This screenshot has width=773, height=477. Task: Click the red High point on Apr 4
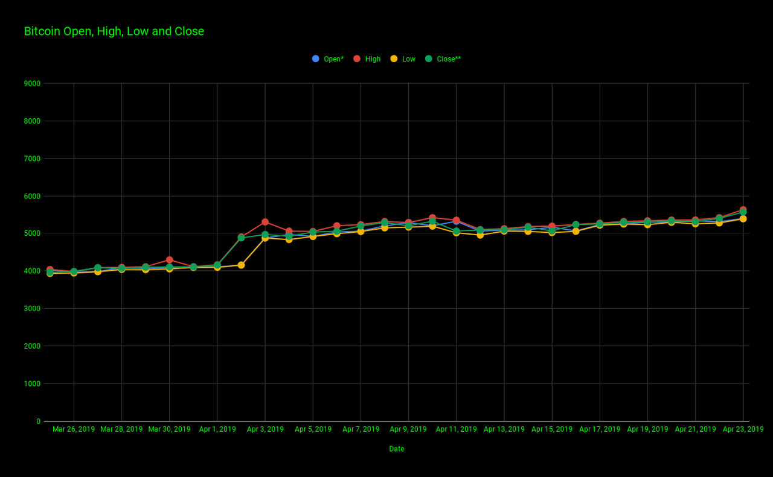click(289, 231)
